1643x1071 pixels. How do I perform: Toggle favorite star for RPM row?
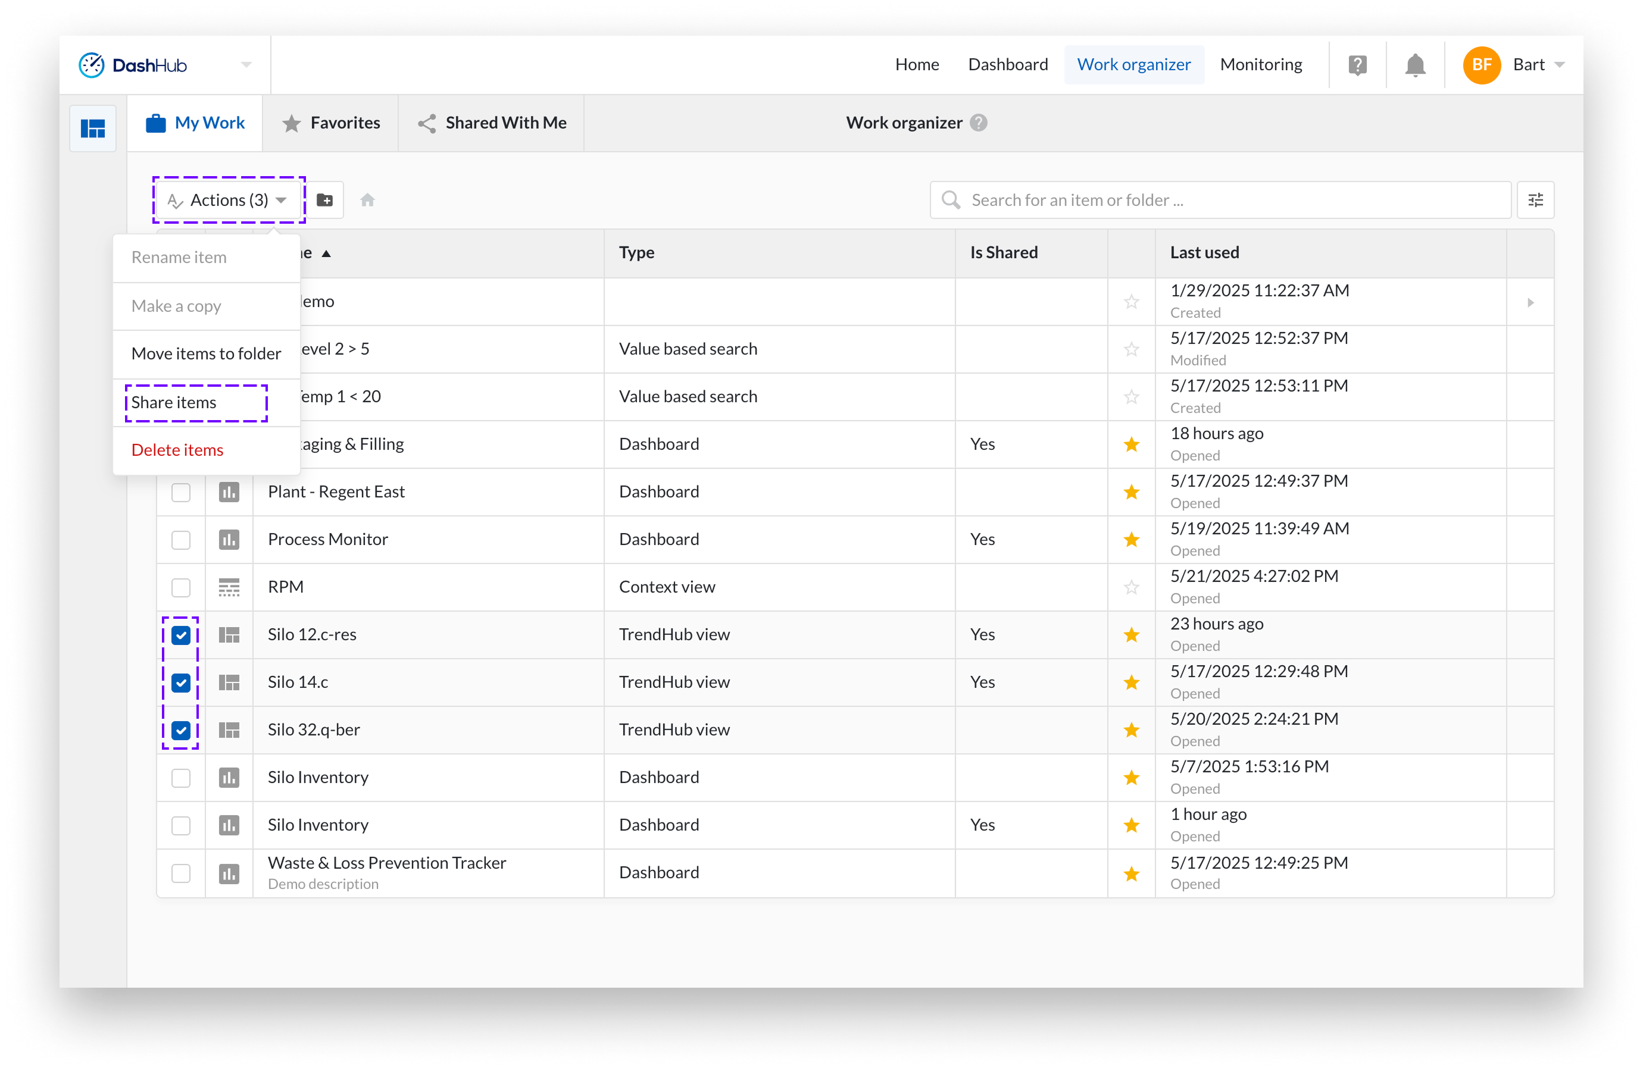[1132, 587]
